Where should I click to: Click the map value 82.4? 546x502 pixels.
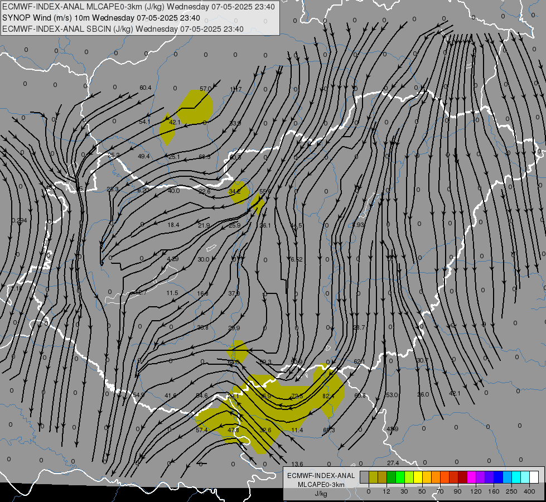point(328,396)
